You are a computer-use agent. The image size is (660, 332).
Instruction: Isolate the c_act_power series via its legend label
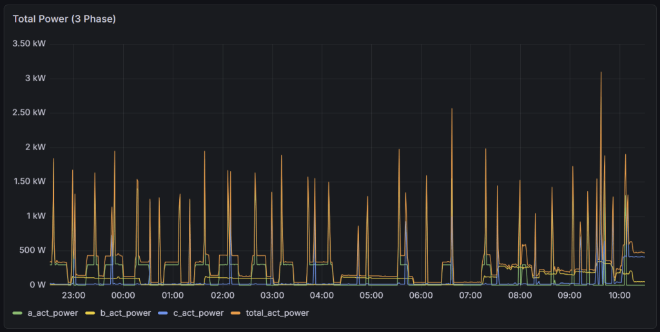pyautogui.click(x=197, y=313)
